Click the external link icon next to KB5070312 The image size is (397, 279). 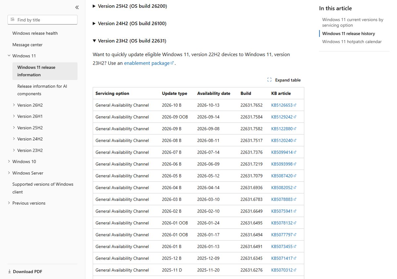[295, 270]
